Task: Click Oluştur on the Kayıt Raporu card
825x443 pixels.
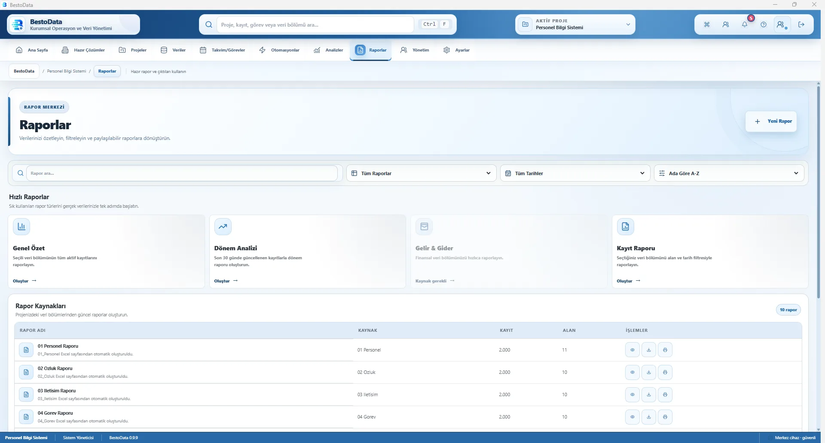Action: pos(629,281)
